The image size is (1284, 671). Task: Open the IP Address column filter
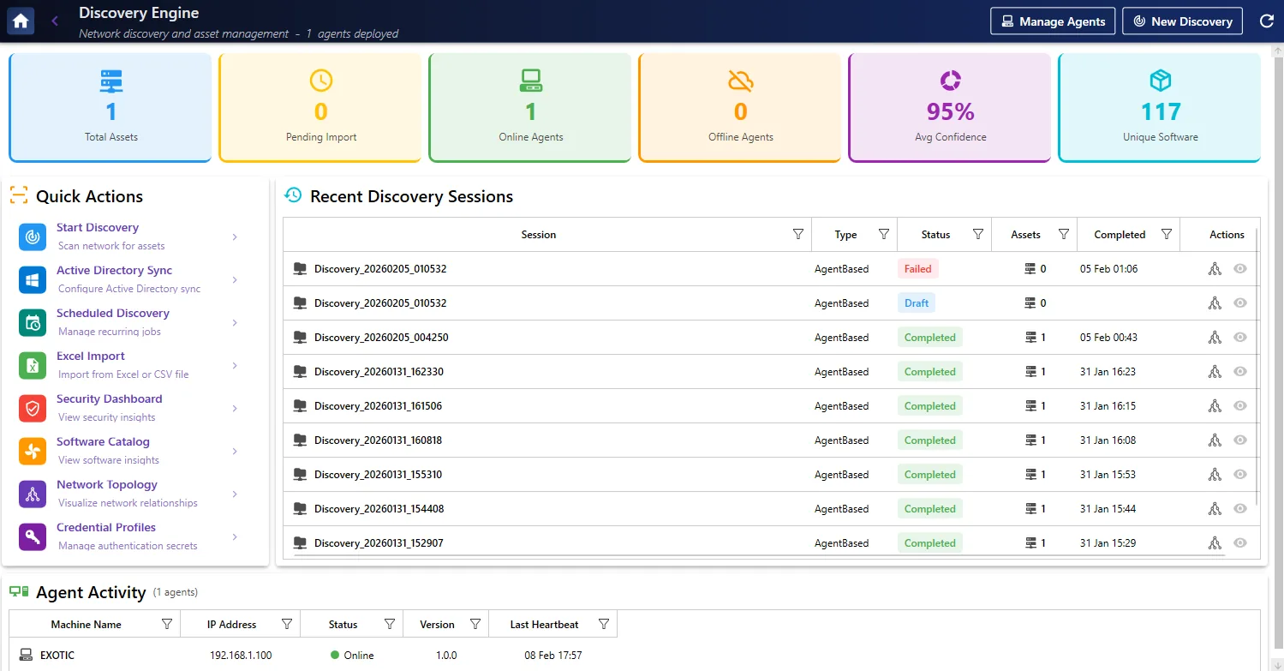pos(287,625)
